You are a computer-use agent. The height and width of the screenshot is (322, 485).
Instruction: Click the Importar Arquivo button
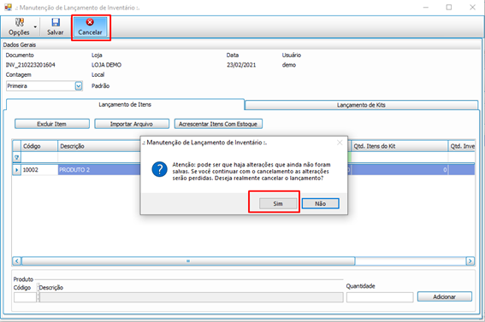tap(132, 124)
